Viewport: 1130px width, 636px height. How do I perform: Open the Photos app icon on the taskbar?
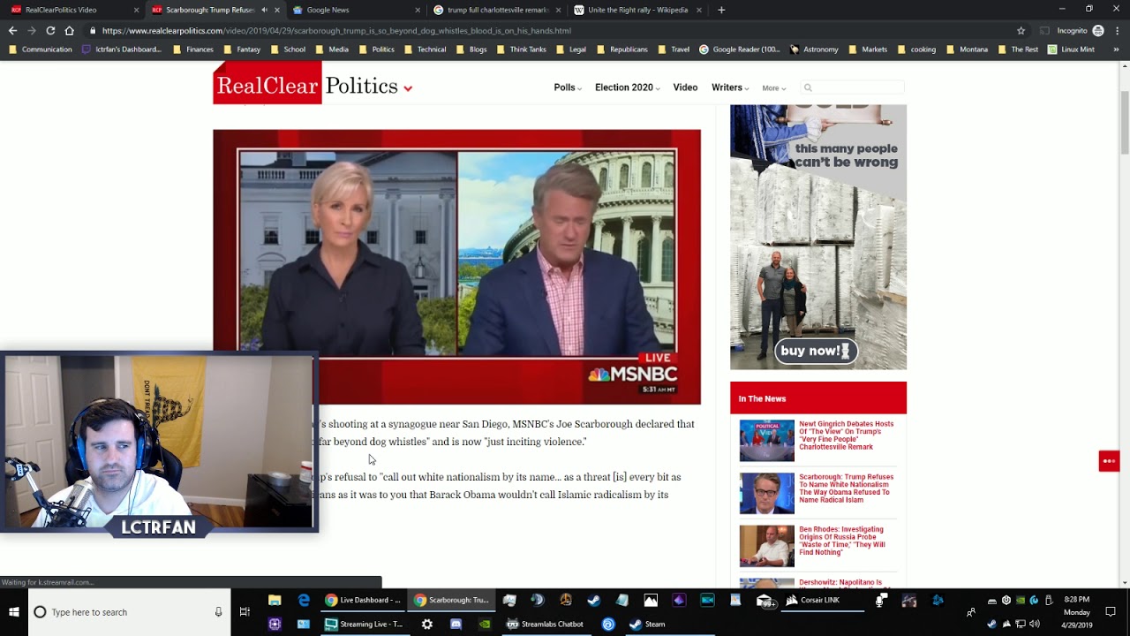click(x=651, y=601)
